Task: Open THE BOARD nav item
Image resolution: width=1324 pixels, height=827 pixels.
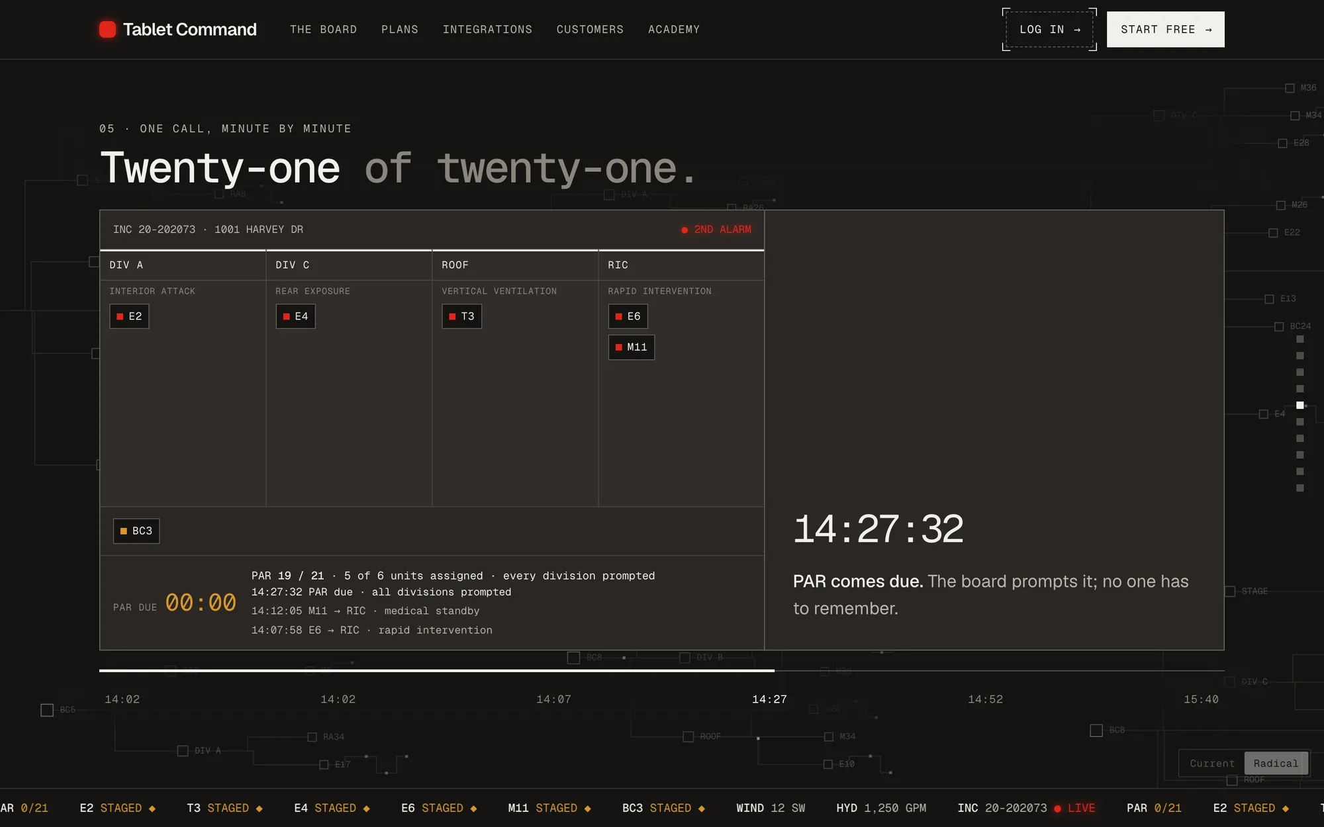Action: tap(323, 30)
